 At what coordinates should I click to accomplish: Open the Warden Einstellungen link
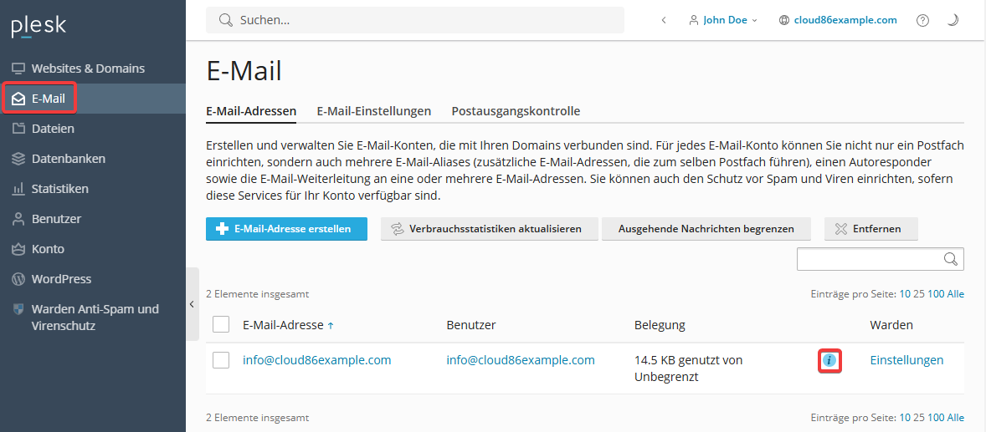[x=906, y=360]
